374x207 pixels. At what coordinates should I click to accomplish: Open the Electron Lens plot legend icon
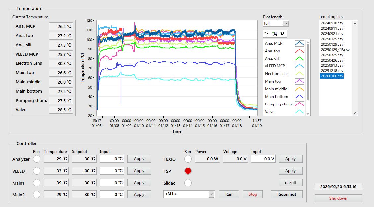pyautogui.click(x=299, y=74)
